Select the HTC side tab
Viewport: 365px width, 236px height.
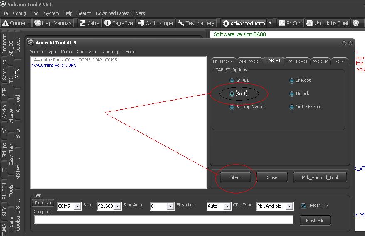(x=11, y=82)
